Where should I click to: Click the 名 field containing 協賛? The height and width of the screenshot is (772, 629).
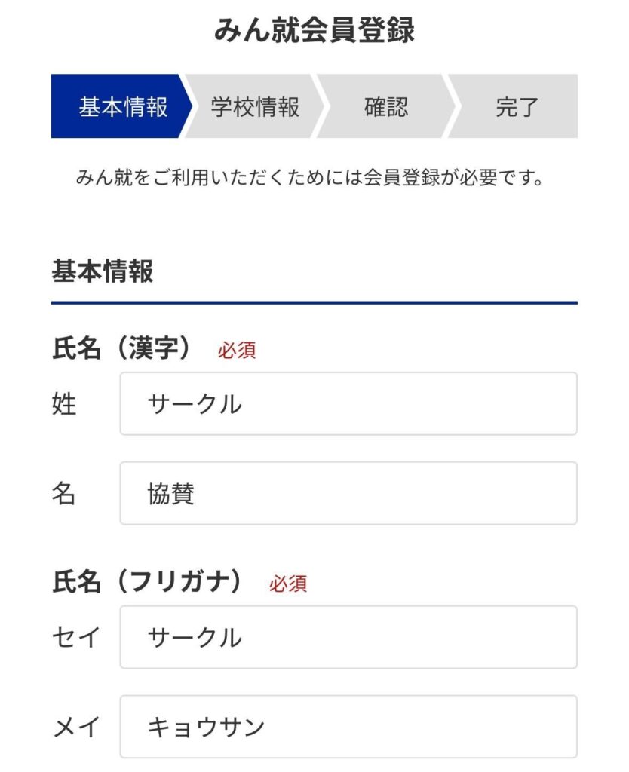(348, 493)
